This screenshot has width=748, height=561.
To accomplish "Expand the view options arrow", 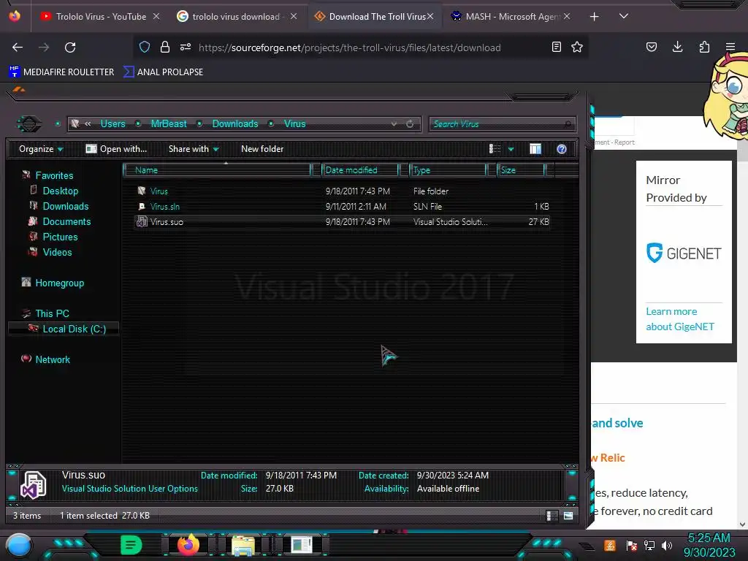I will click(511, 149).
